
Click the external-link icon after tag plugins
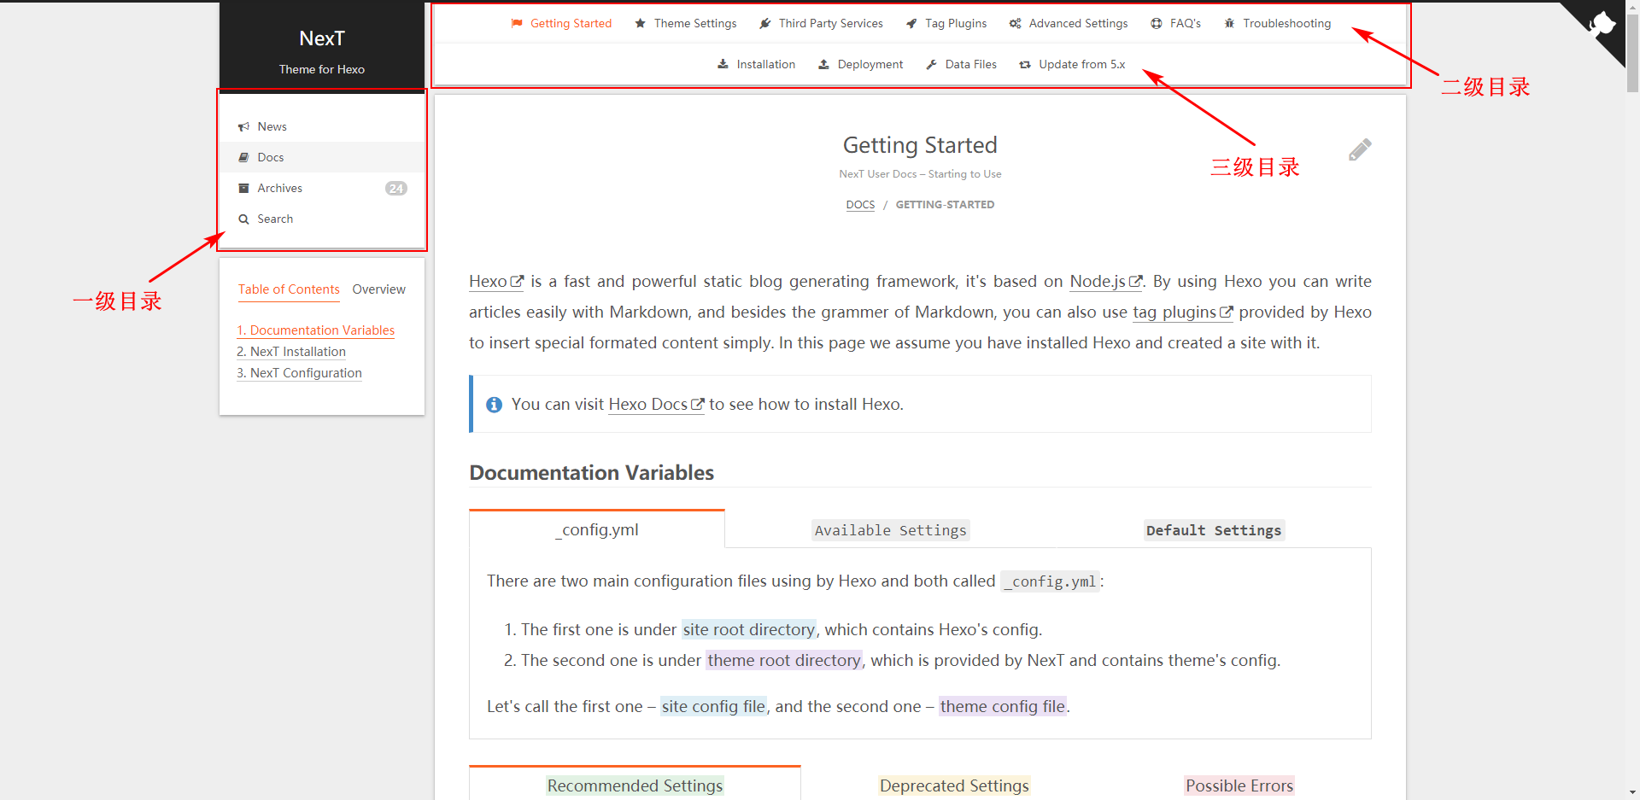point(1226,312)
